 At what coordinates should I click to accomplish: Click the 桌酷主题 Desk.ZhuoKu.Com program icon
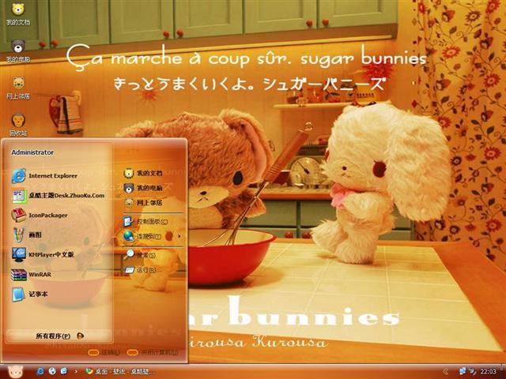click(19, 196)
